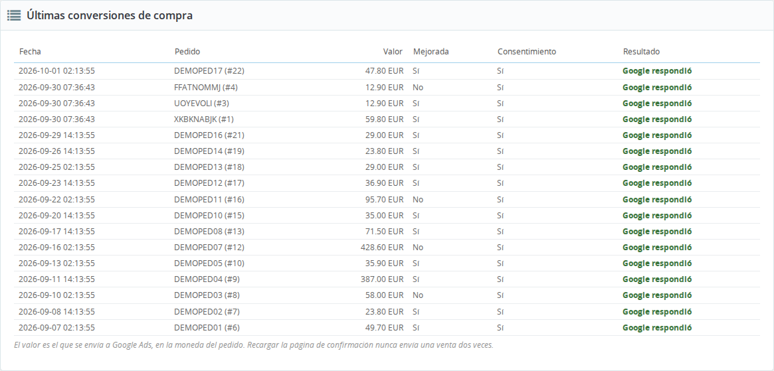Viewport: 774px width, 371px height.
Task: Click the Mejorada column header
Action: click(431, 51)
